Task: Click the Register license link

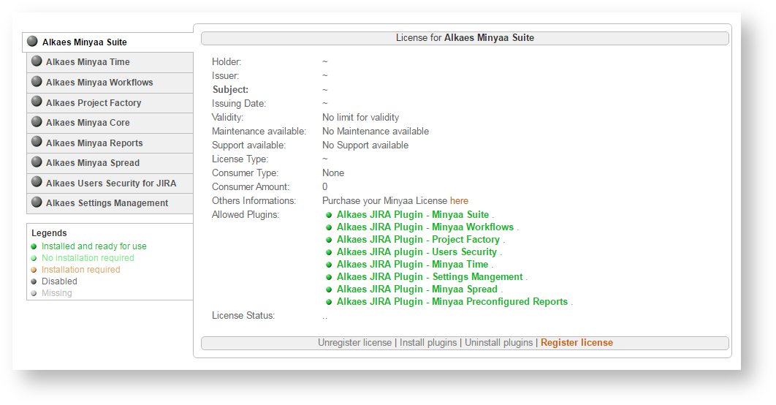Action: pyautogui.click(x=577, y=343)
